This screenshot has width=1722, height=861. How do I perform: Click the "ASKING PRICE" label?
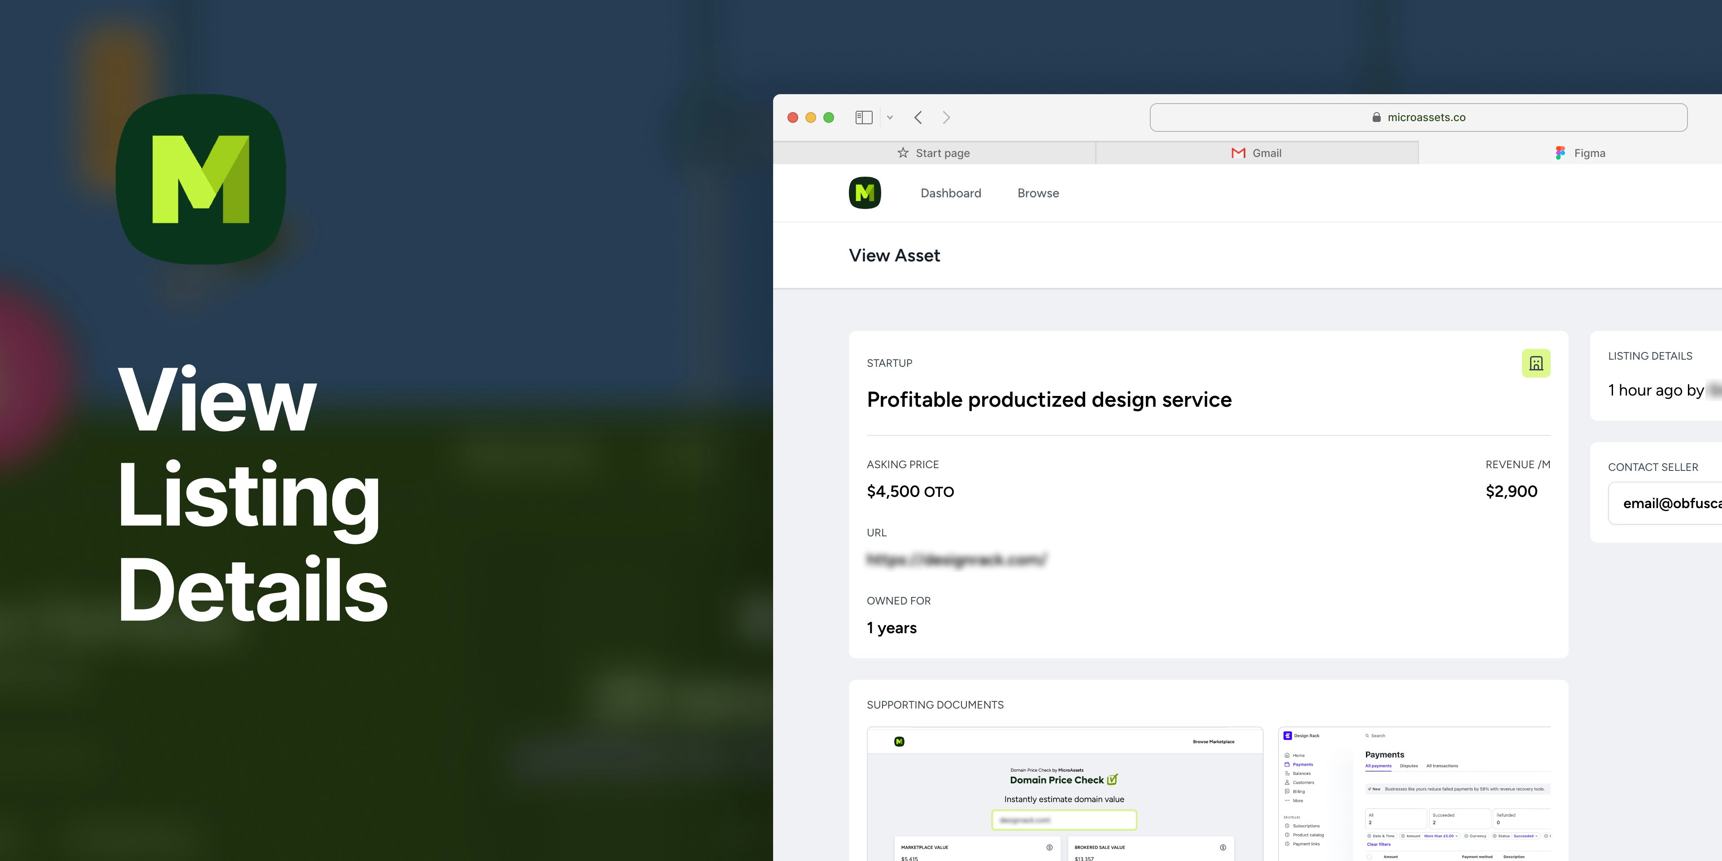[903, 465]
